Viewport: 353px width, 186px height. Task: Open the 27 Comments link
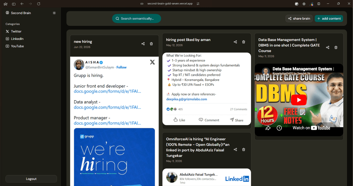[238, 109]
